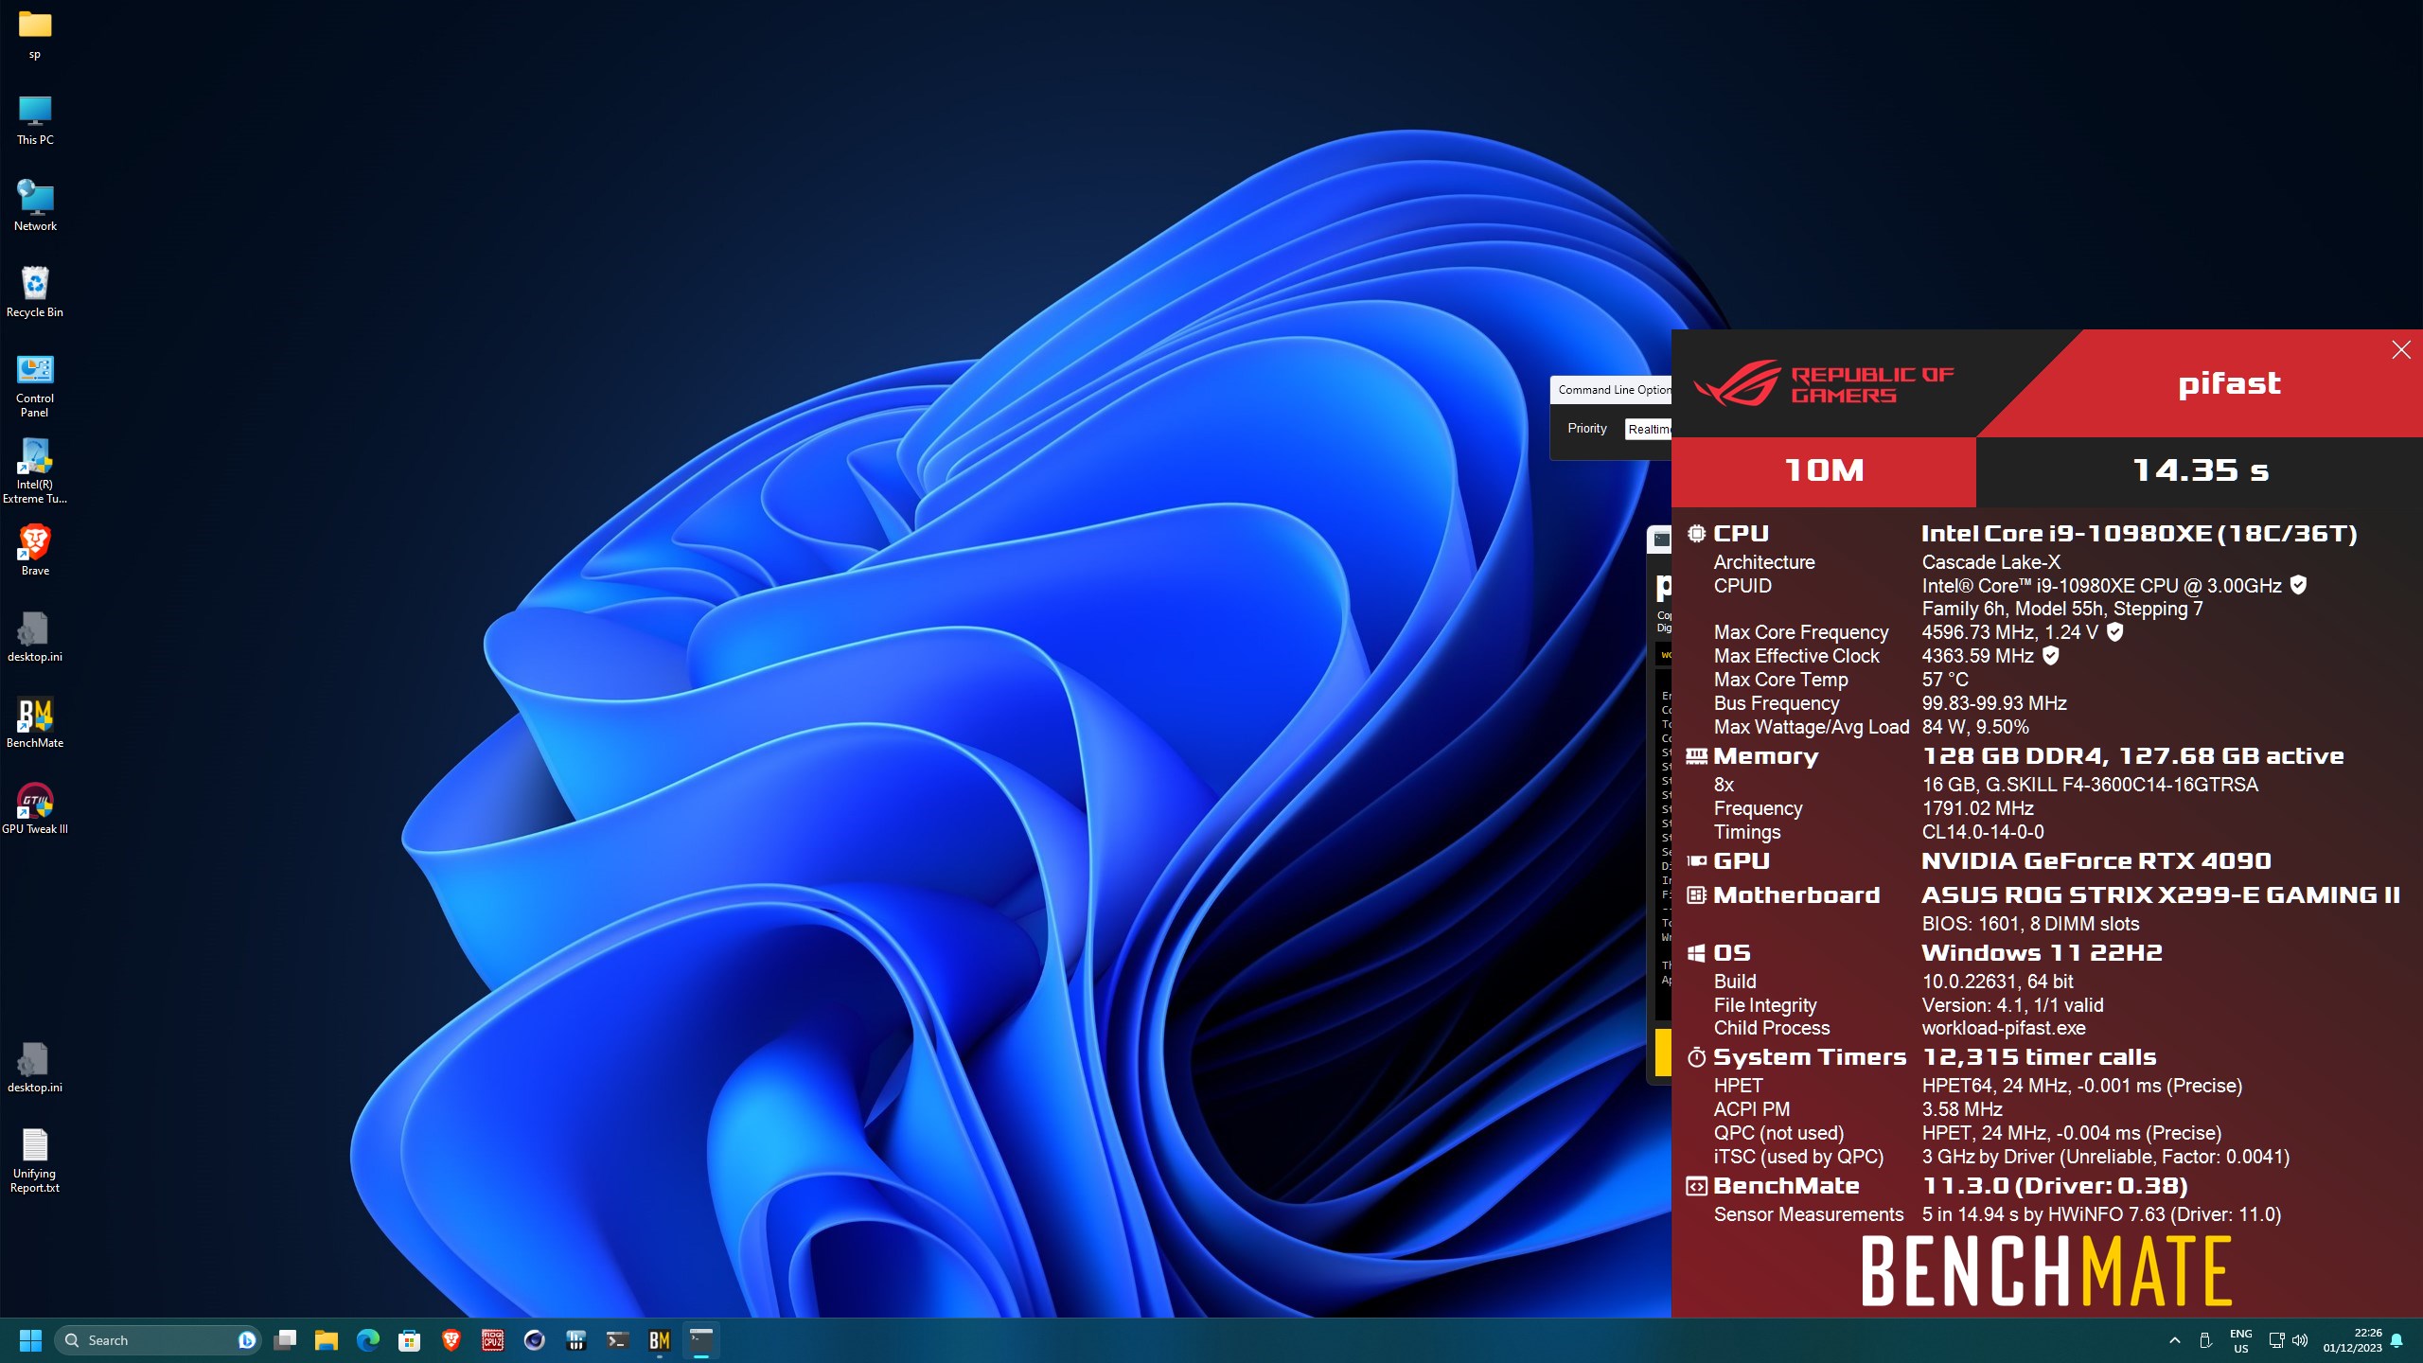Select the This PC desktop icon

click(x=35, y=119)
